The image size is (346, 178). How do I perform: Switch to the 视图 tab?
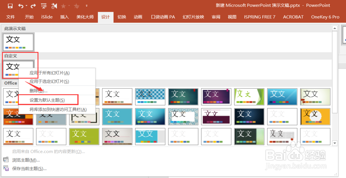[232, 17]
